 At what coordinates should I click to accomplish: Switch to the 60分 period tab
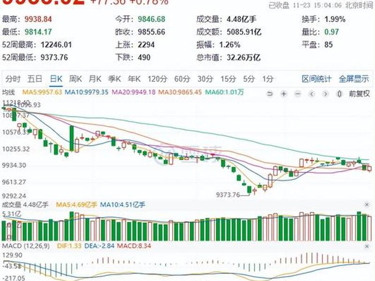tap(182, 79)
